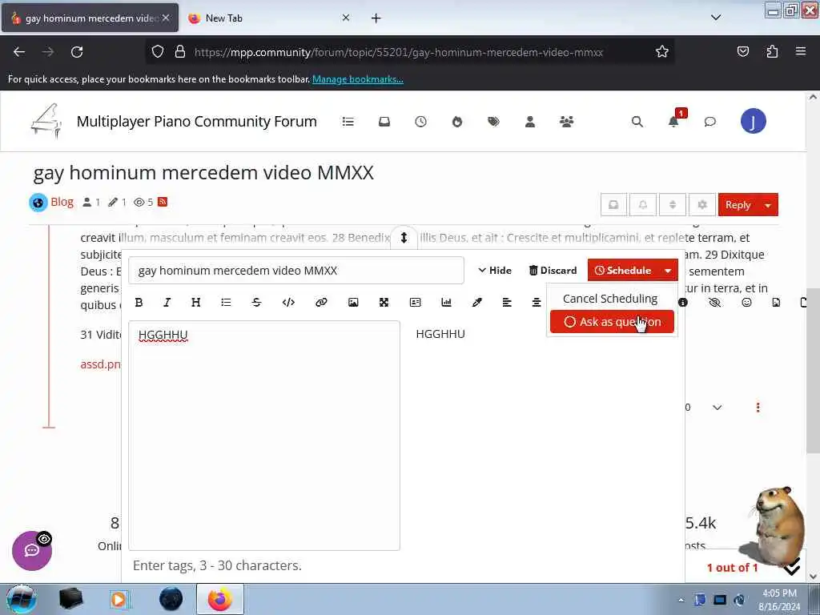Click the crossed-out eye spoiler icon

[715, 302]
